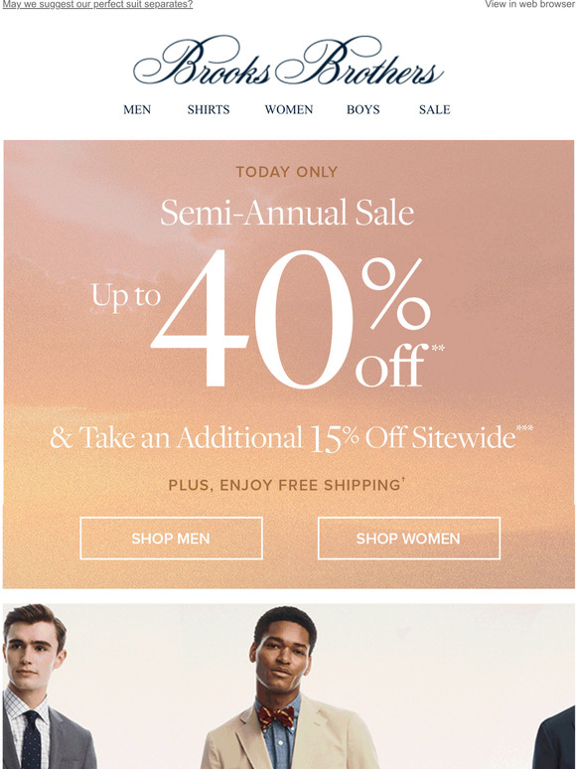Screen dimensions: 576x769
Task: Open the SALE navigation item
Action: [x=434, y=109]
